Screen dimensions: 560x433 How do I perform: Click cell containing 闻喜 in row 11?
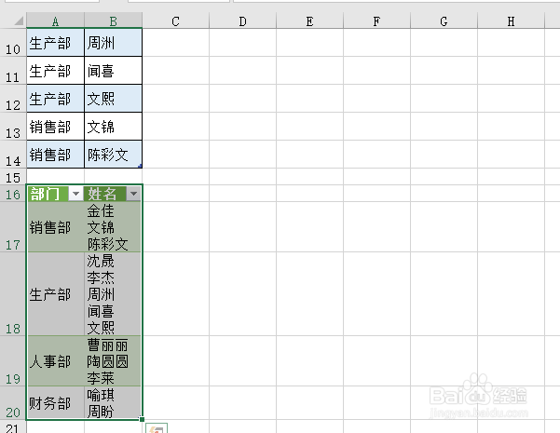point(114,71)
